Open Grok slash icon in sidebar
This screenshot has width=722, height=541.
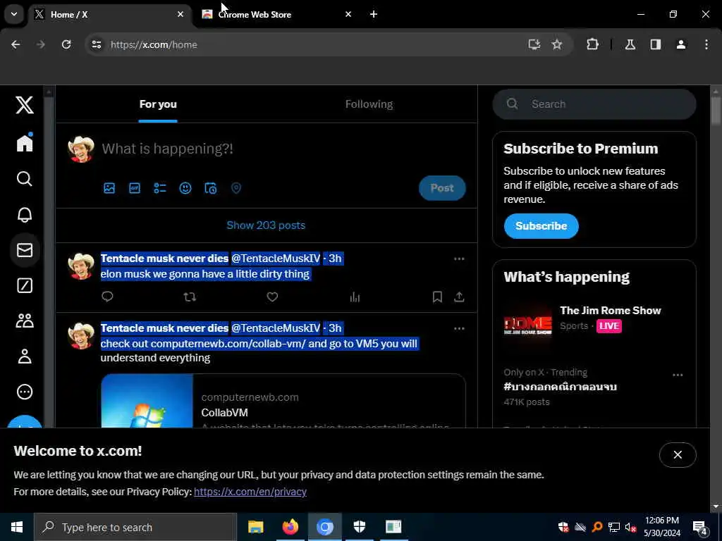[25, 286]
